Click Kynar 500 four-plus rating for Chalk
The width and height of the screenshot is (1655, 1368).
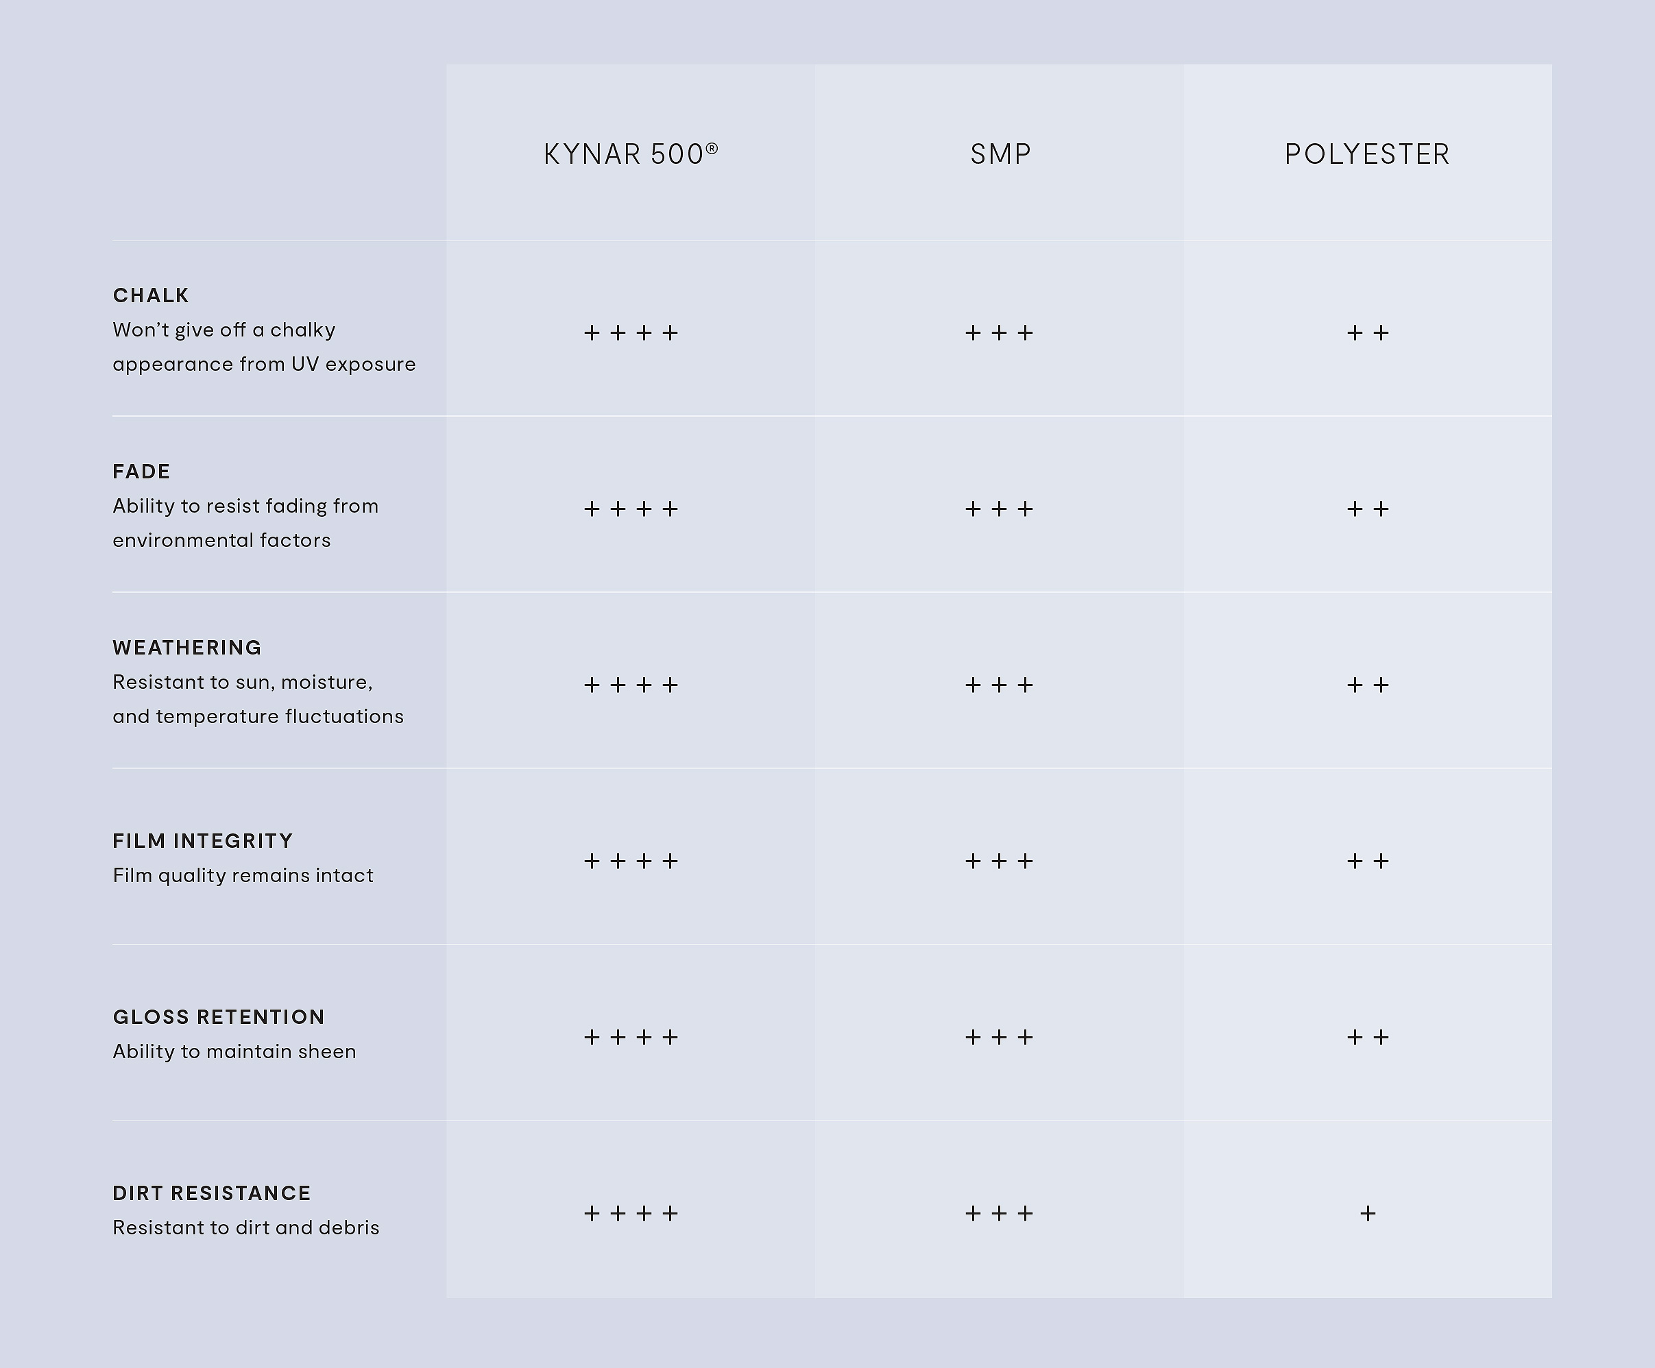pyautogui.click(x=631, y=332)
